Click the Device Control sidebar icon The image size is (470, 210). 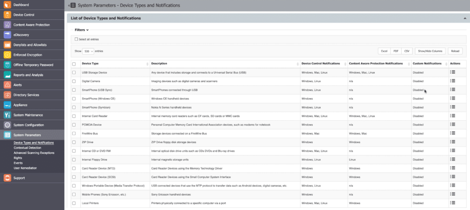click(x=7, y=15)
